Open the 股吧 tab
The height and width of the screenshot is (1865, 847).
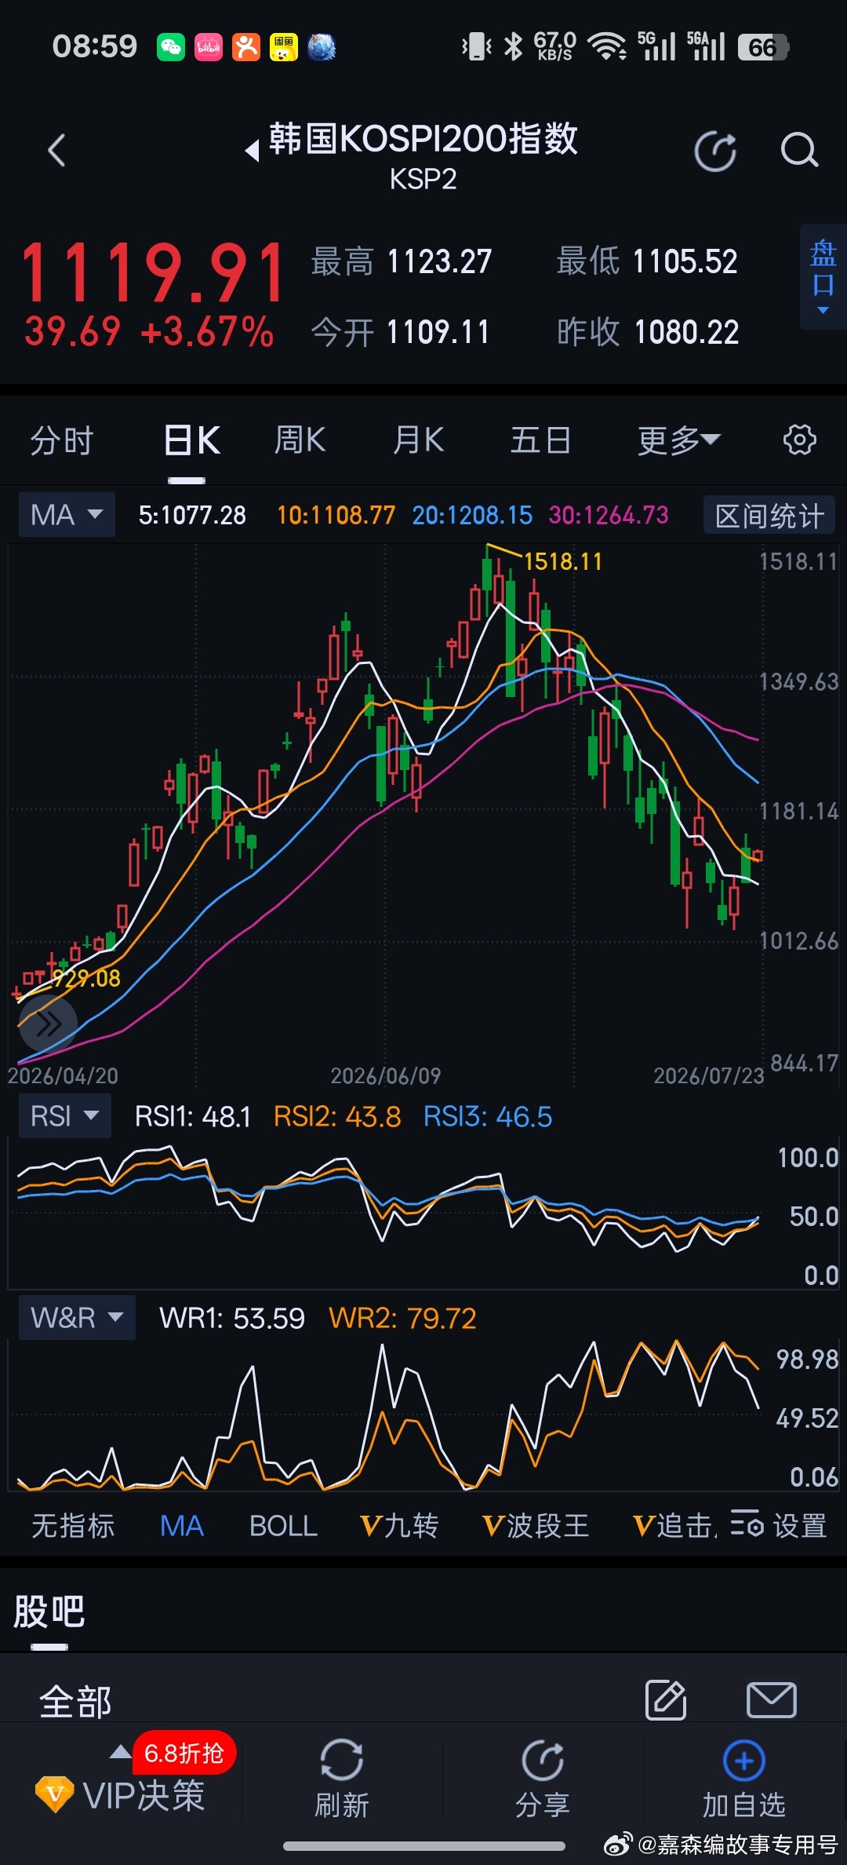49,1612
